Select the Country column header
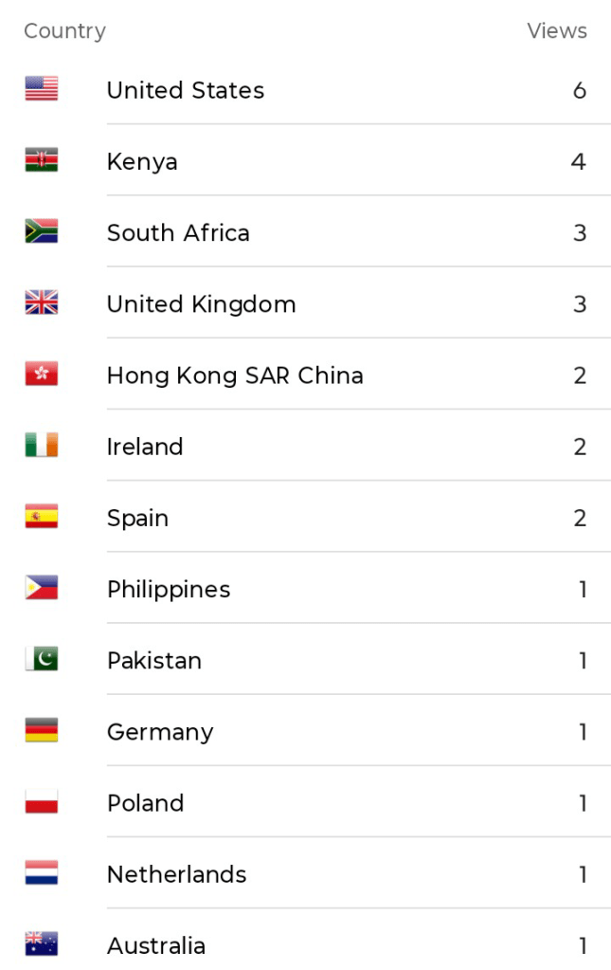 64,31
